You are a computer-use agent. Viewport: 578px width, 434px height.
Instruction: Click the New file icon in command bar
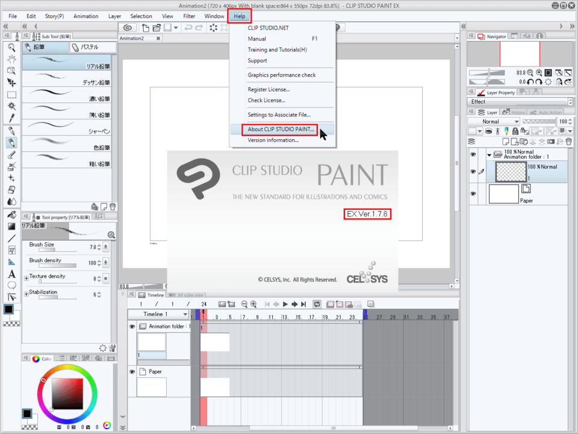pos(146,28)
